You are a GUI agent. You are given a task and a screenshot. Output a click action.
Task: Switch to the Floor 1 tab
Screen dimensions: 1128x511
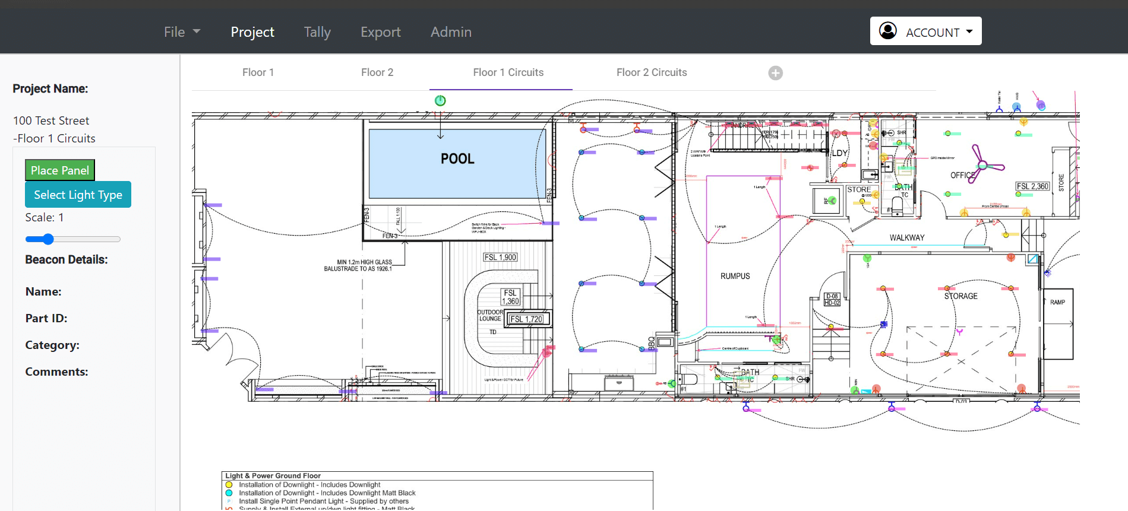pos(258,72)
